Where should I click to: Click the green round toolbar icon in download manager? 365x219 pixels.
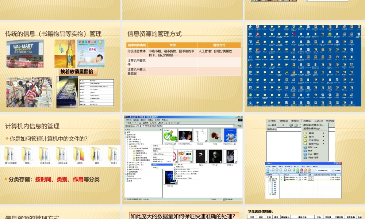point(297,170)
